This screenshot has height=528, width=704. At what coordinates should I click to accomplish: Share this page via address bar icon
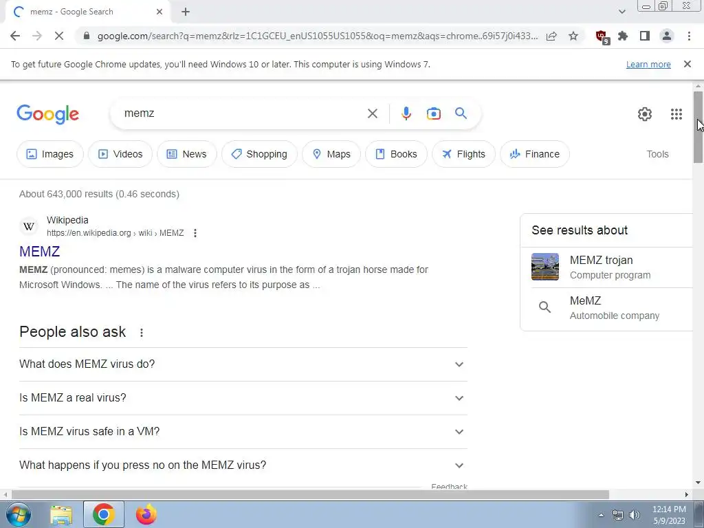[551, 36]
